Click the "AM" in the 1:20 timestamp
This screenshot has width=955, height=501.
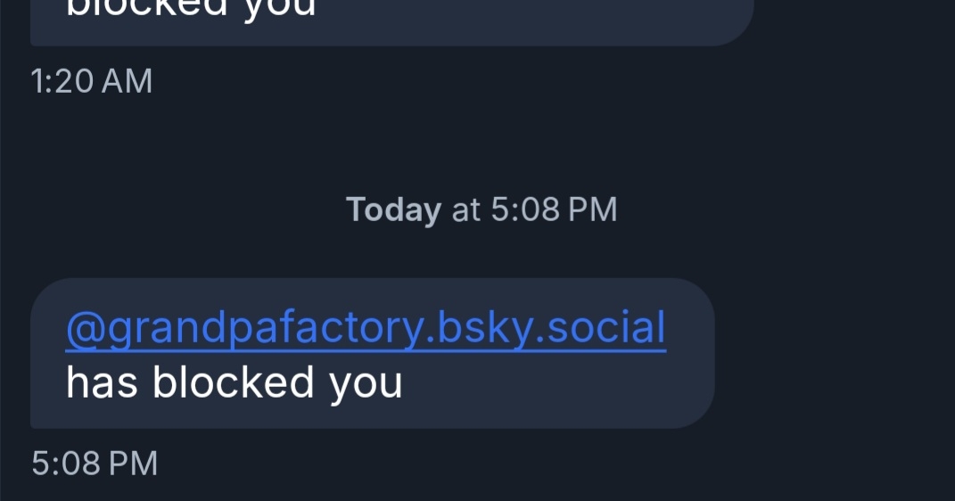(127, 81)
